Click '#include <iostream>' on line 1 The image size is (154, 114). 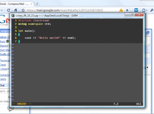[x=34, y=21]
